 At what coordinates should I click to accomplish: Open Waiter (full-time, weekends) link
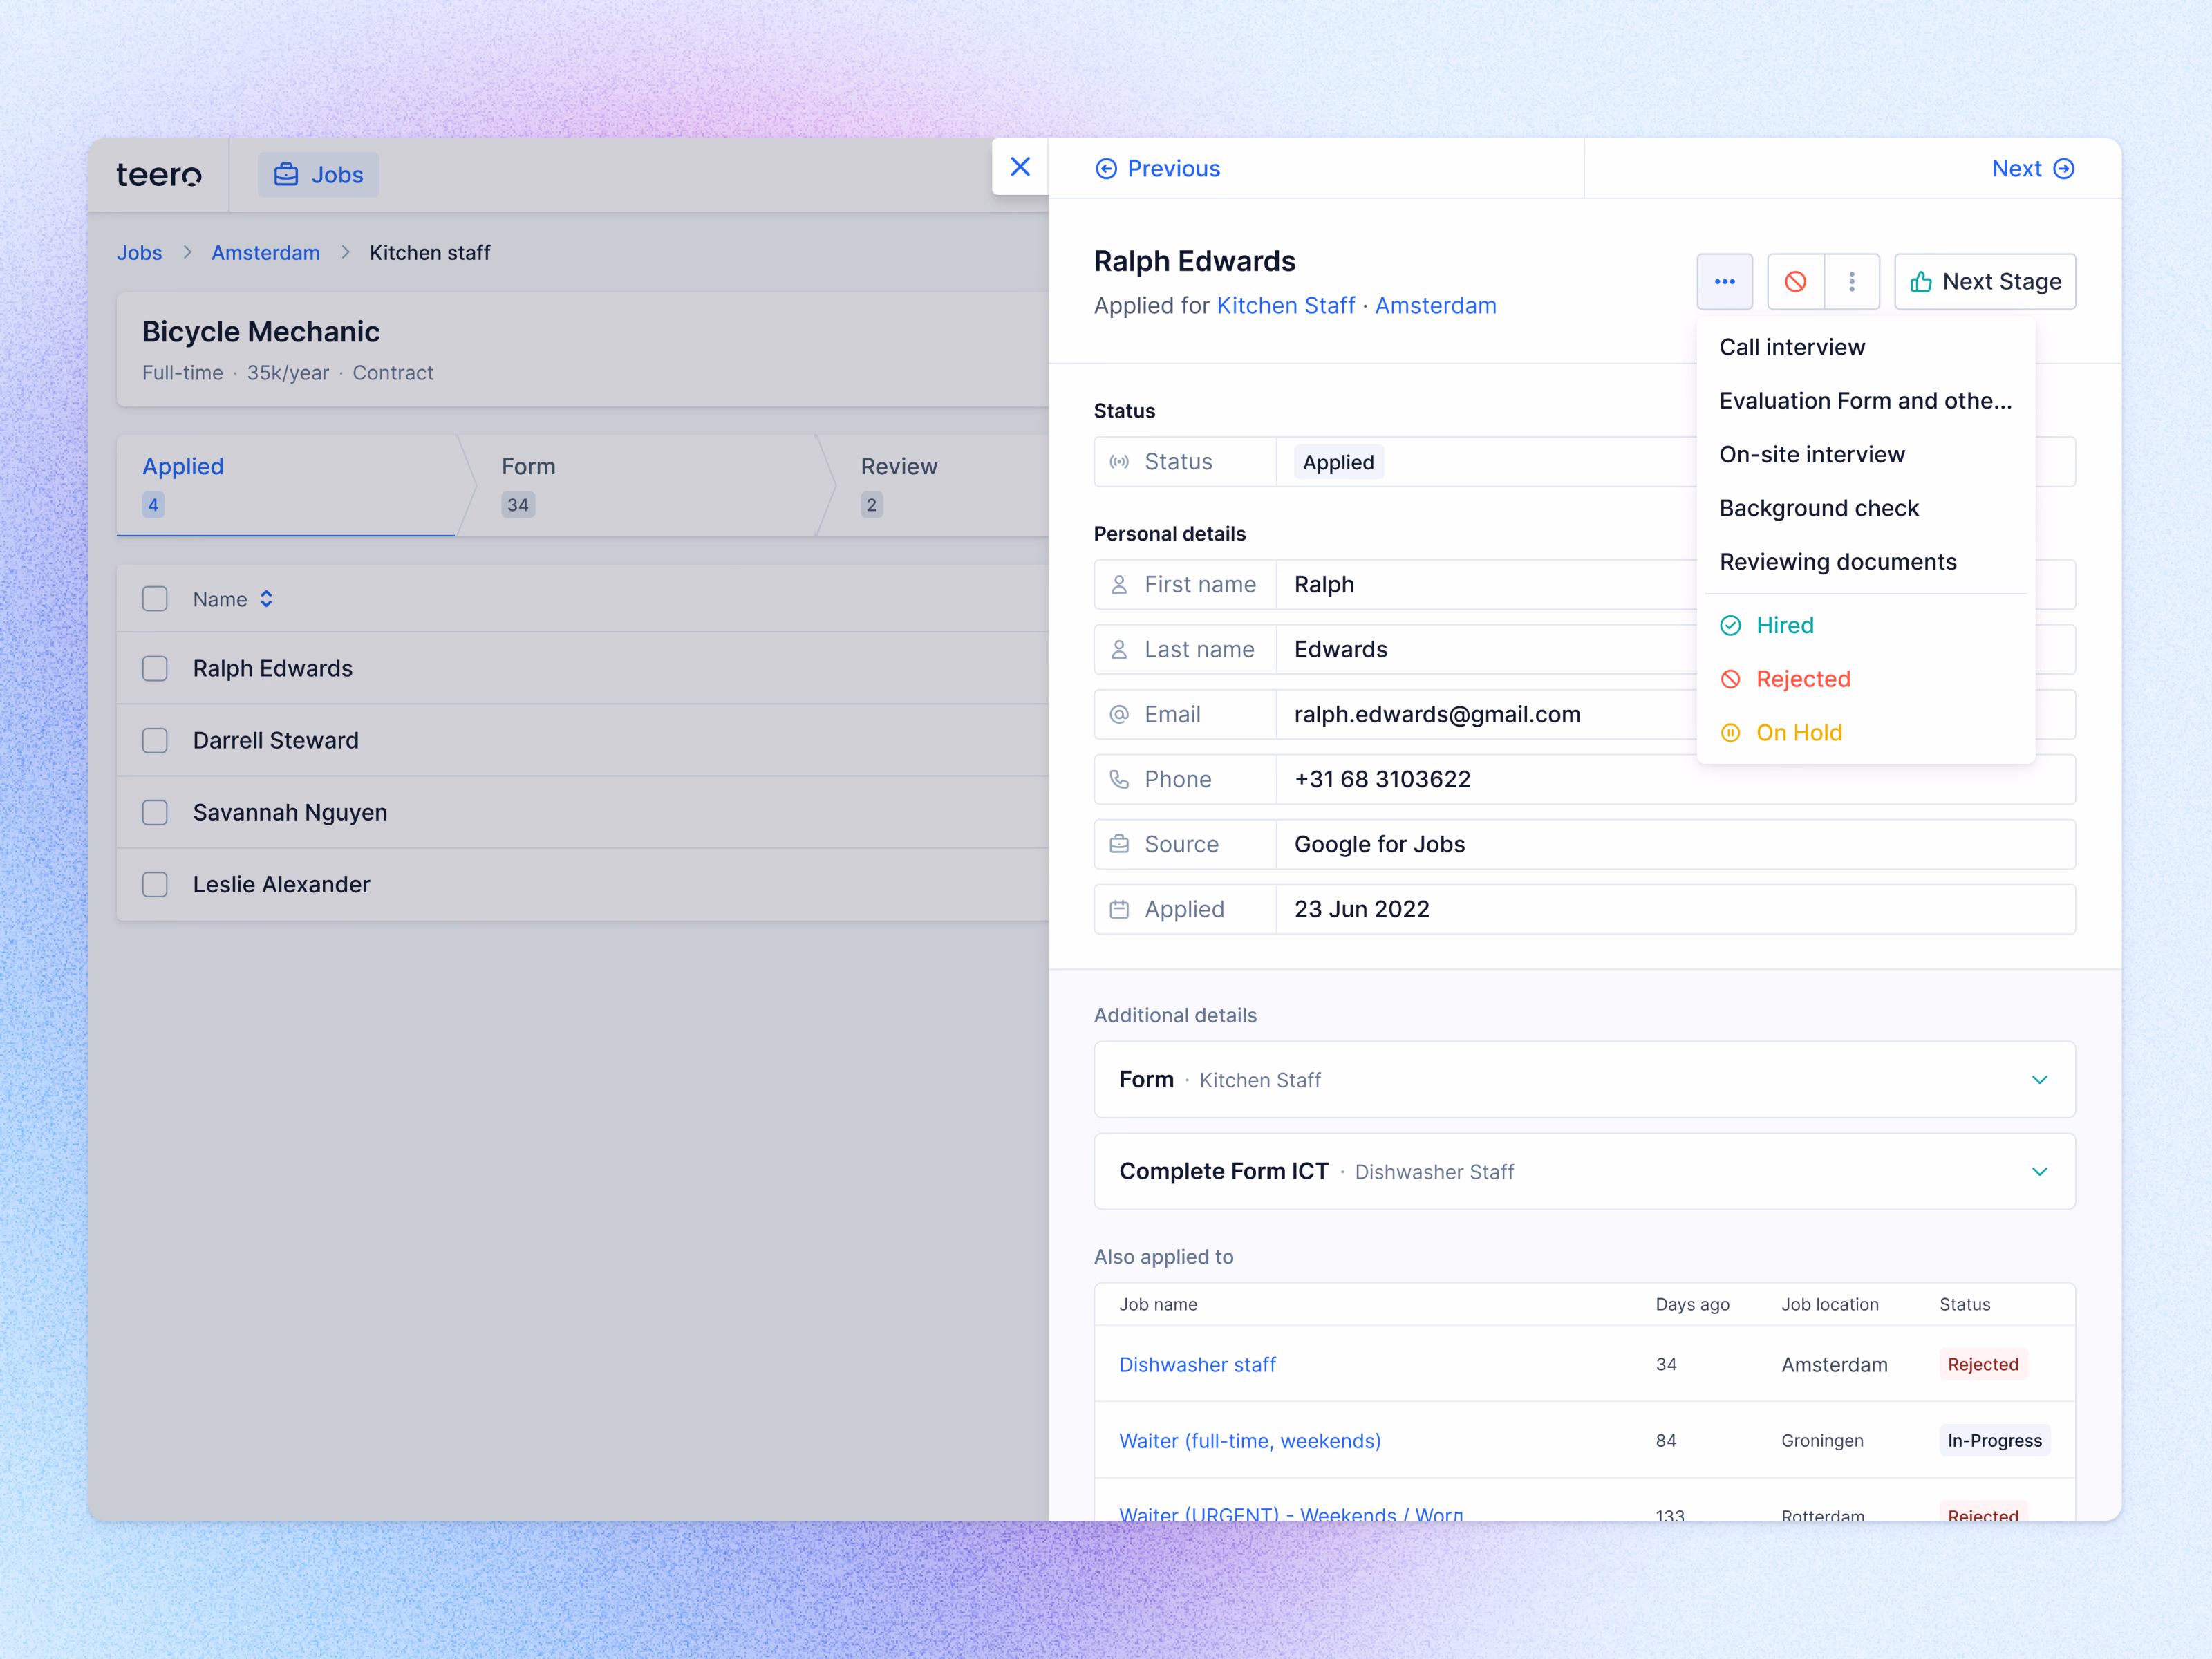coord(1249,1441)
